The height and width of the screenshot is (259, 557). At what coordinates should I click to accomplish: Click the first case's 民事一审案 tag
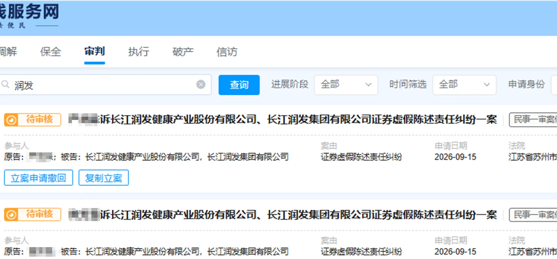(x=533, y=120)
